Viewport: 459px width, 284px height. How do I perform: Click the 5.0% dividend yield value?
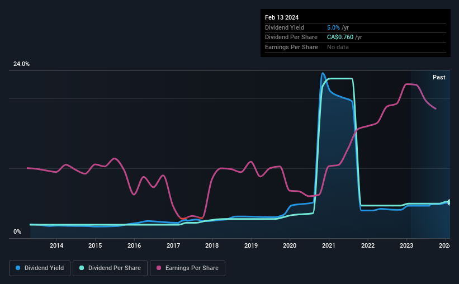click(333, 27)
